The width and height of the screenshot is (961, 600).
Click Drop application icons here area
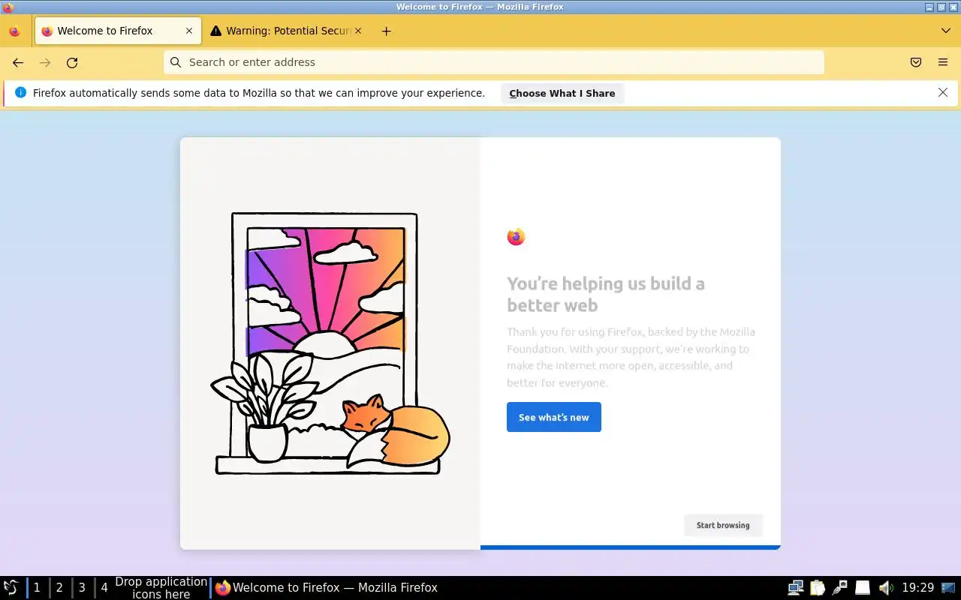161,587
